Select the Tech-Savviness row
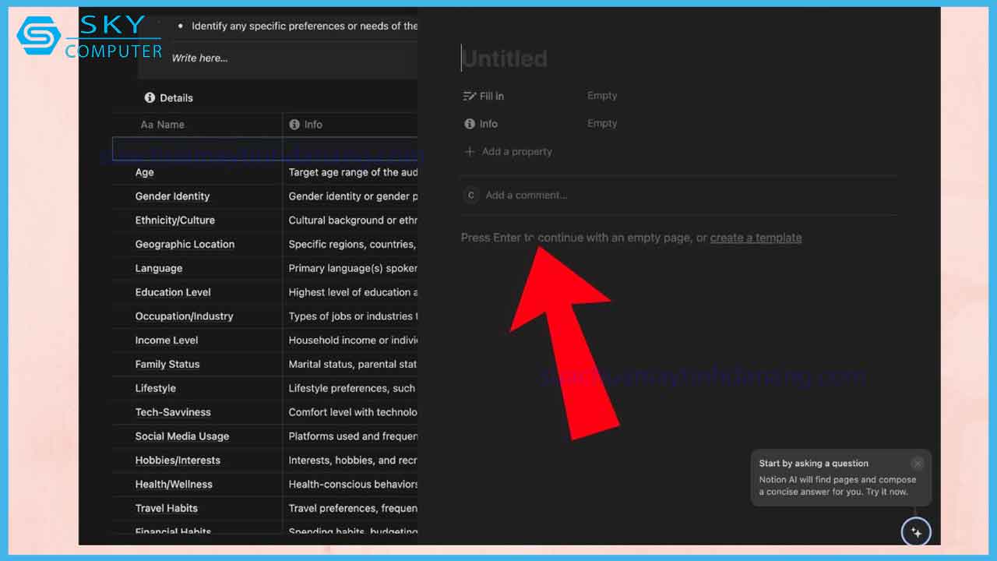Image resolution: width=997 pixels, height=561 pixels. pyautogui.click(x=173, y=412)
